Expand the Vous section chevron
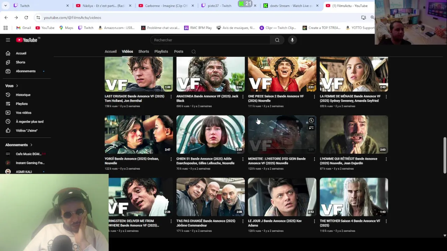This screenshot has height=251, width=447. tap(17, 86)
